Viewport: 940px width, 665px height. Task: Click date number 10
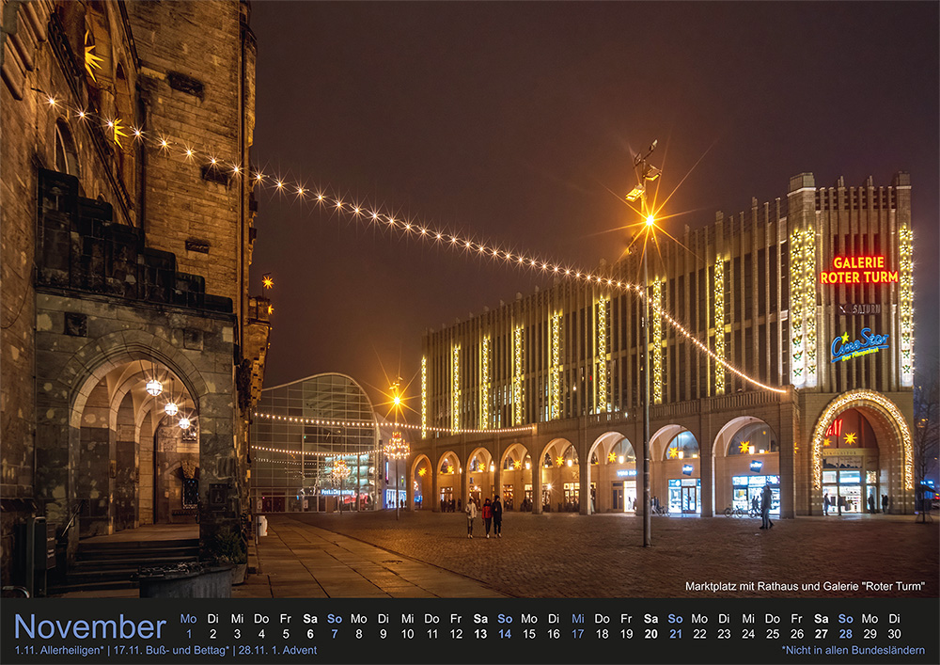pyautogui.click(x=408, y=634)
